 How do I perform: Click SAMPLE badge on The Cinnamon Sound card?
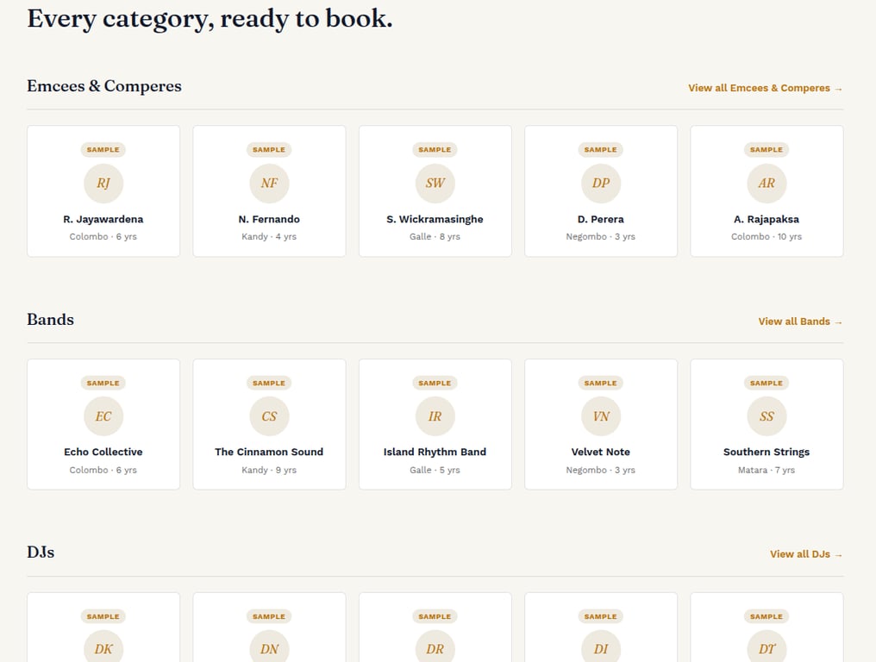coord(269,384)
